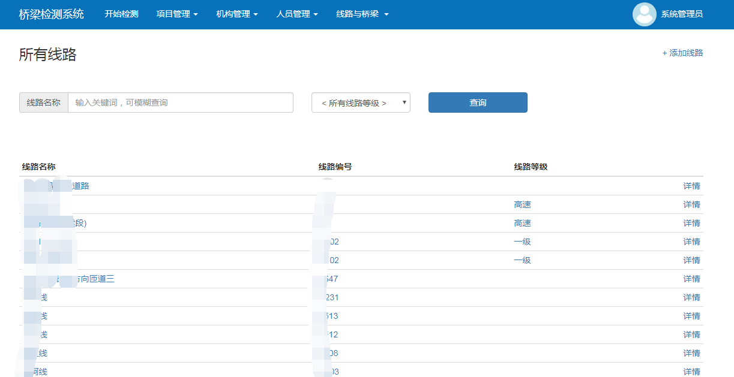View 详情 for route number ending 231
Screen dimensions: 734x377
691,297
